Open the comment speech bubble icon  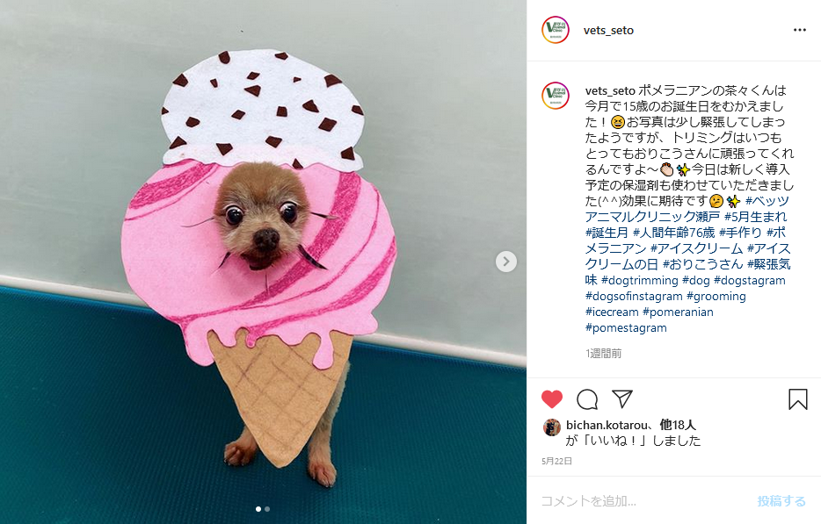pyautogui.click(x=587, y=399)
